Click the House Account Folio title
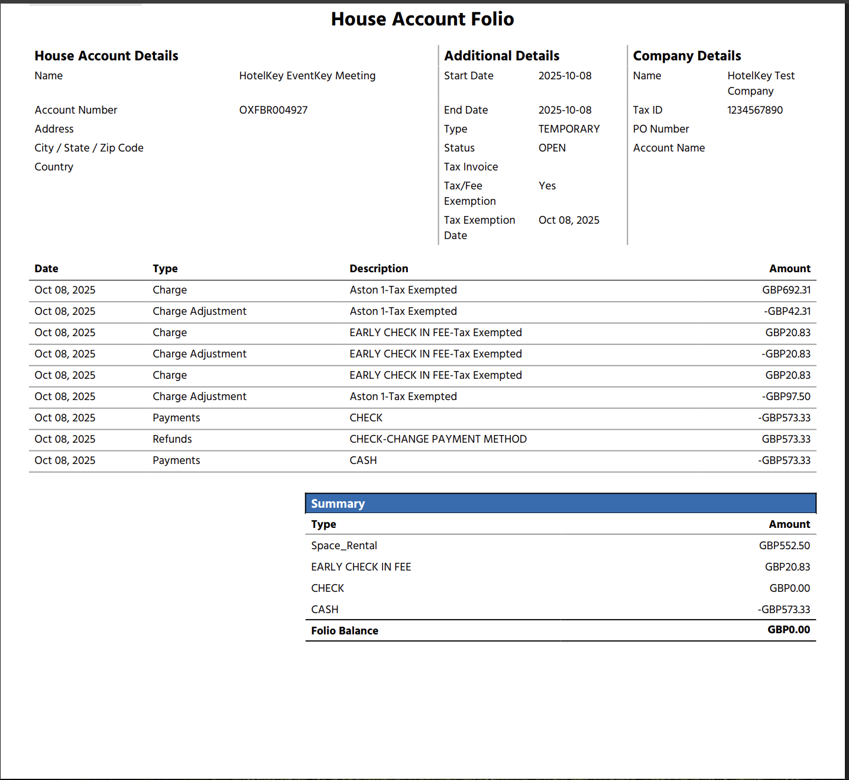Image resolution: width=849 pixels, height=780 pixels. point(422,19)
